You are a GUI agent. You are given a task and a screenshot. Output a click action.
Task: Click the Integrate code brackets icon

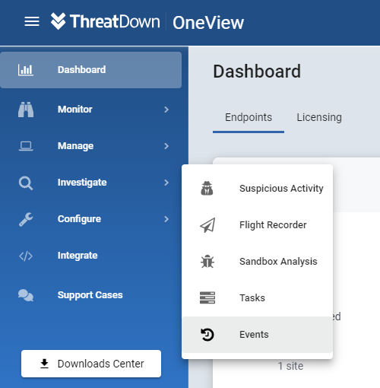click(26, 256)
